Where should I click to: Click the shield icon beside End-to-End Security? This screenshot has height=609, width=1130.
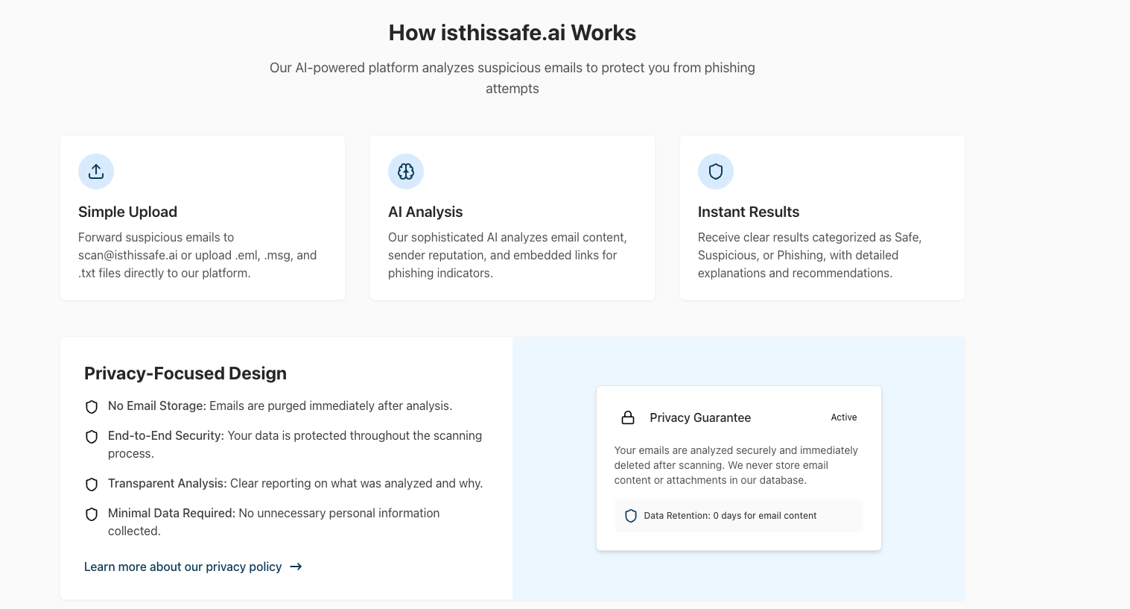pyautogui.click(x=92, y=437)
